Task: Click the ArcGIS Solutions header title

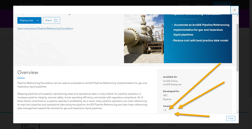Action: click(x=31, y=4)
